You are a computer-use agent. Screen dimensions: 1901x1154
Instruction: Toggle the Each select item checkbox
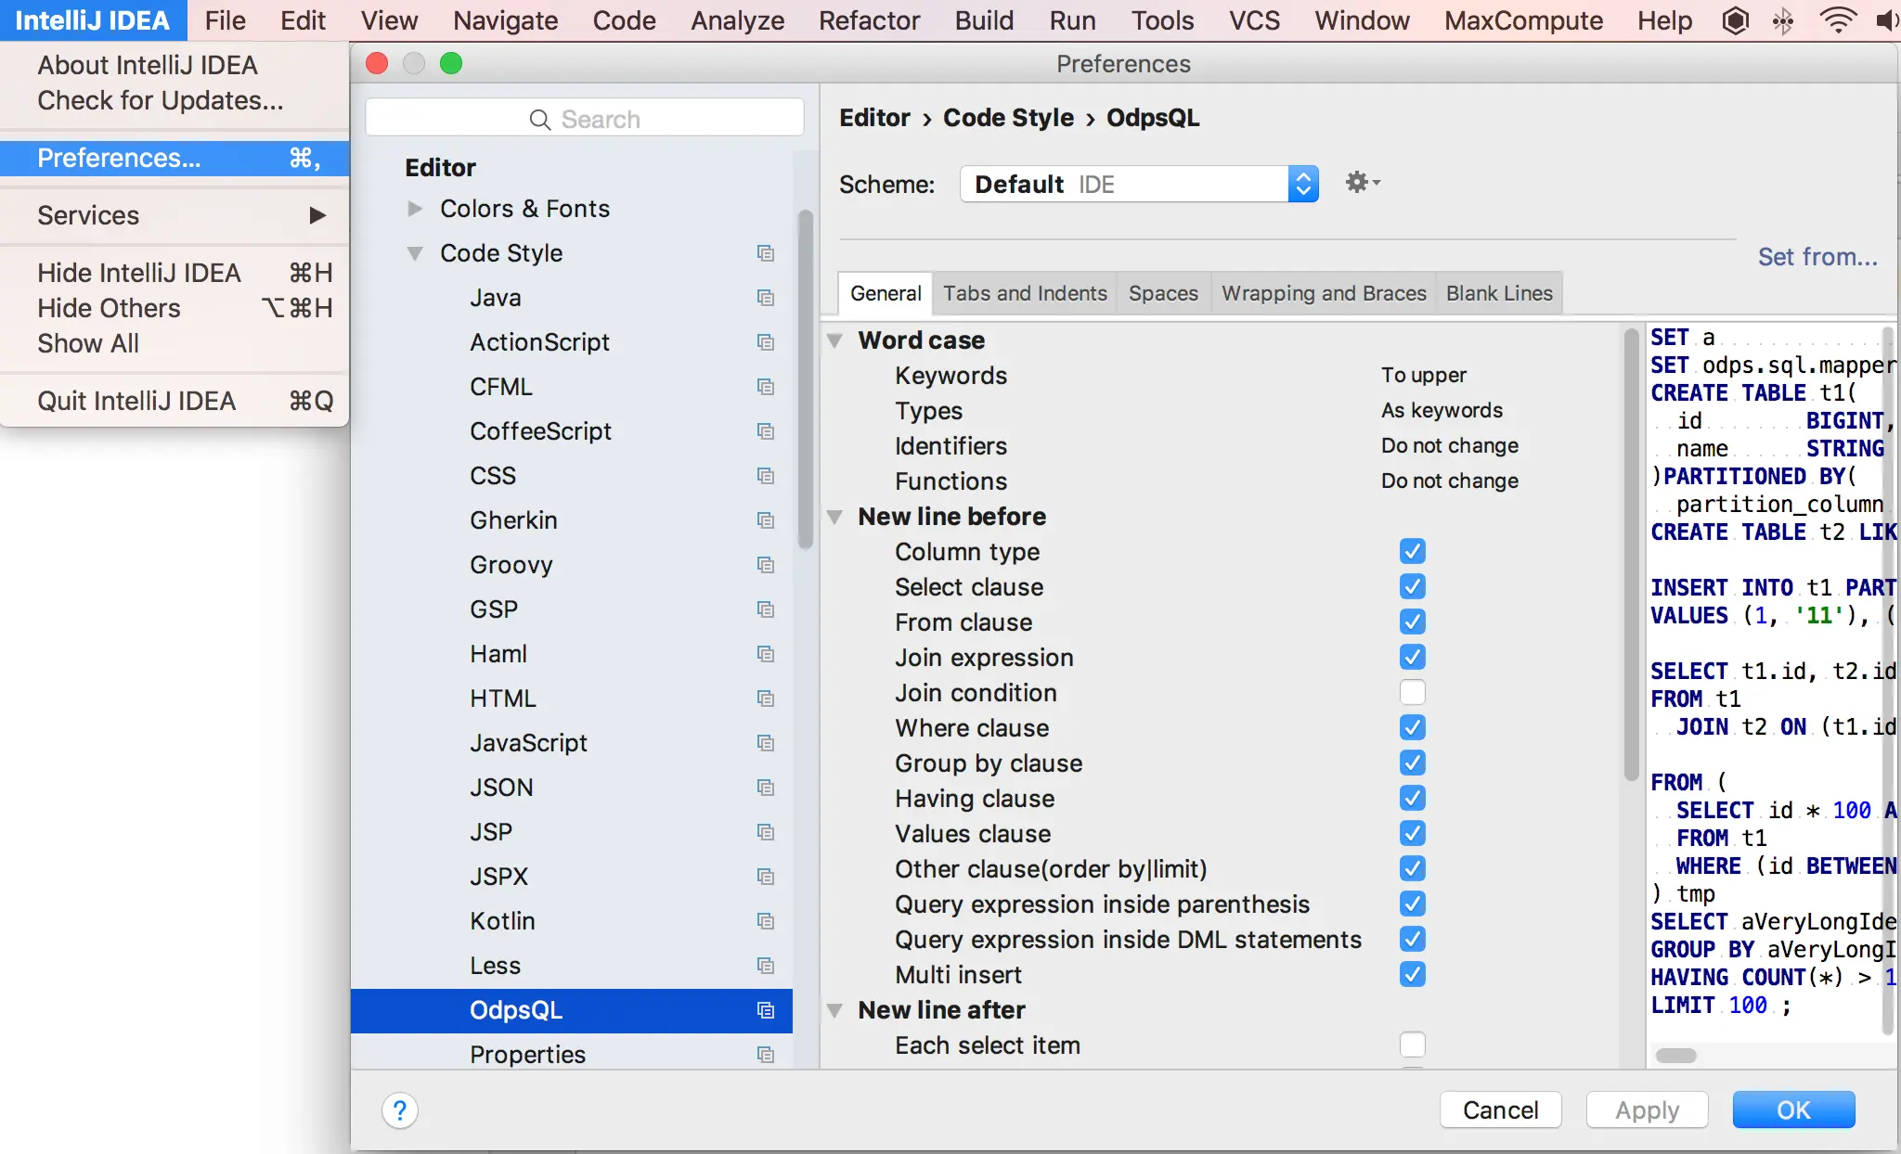pos(1412,1045)
